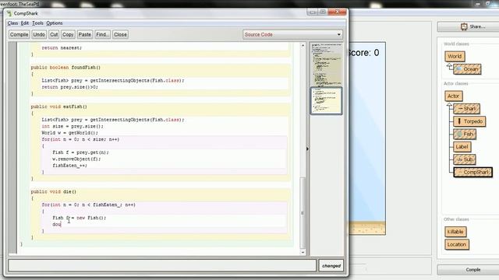The image size is (499, 280).
Task: Select the Sub class
Action: coord(465,159)
